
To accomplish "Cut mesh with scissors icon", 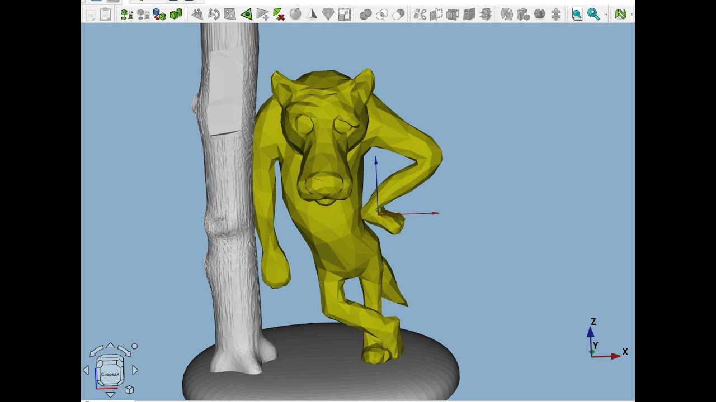I will tap(420, 15).
